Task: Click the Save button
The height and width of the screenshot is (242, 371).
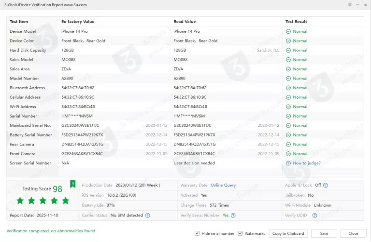Action: pos(324,233)
